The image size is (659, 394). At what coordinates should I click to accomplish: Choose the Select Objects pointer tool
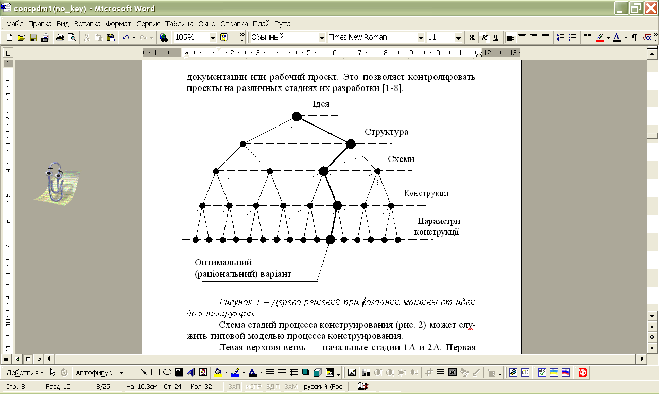tap(53, 372)
